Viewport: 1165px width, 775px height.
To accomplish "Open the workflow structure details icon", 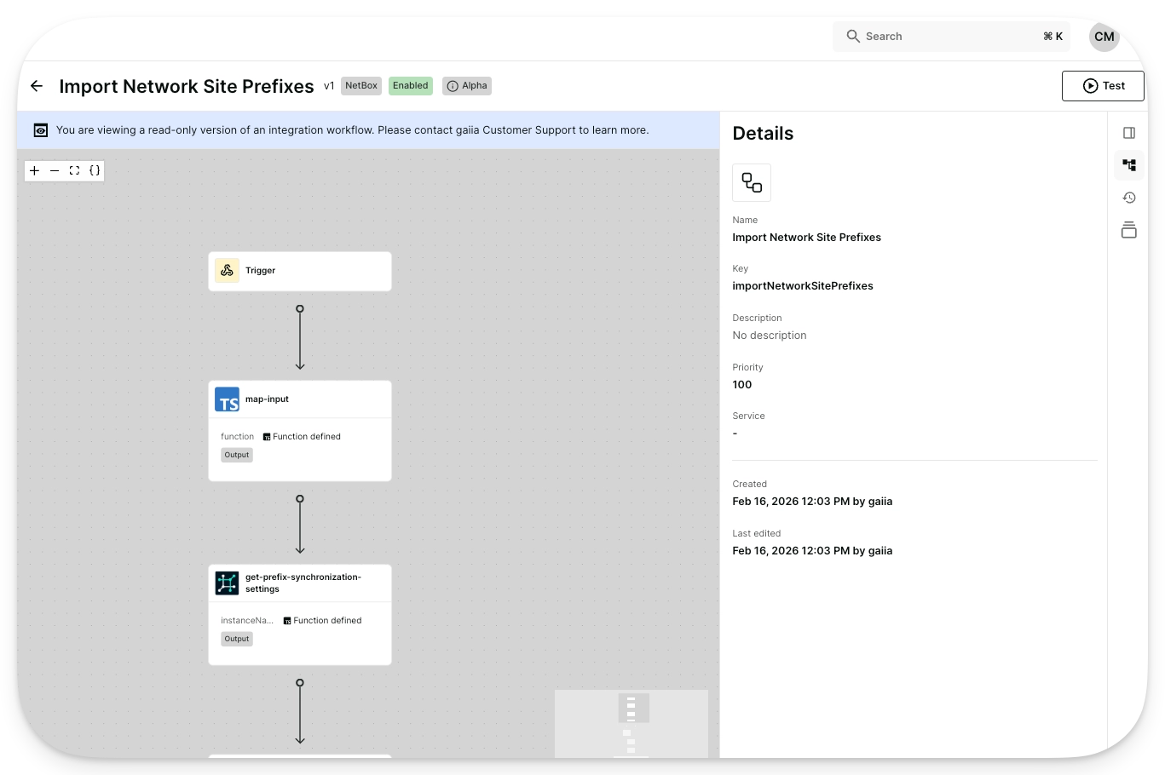I will [1129, 165].
